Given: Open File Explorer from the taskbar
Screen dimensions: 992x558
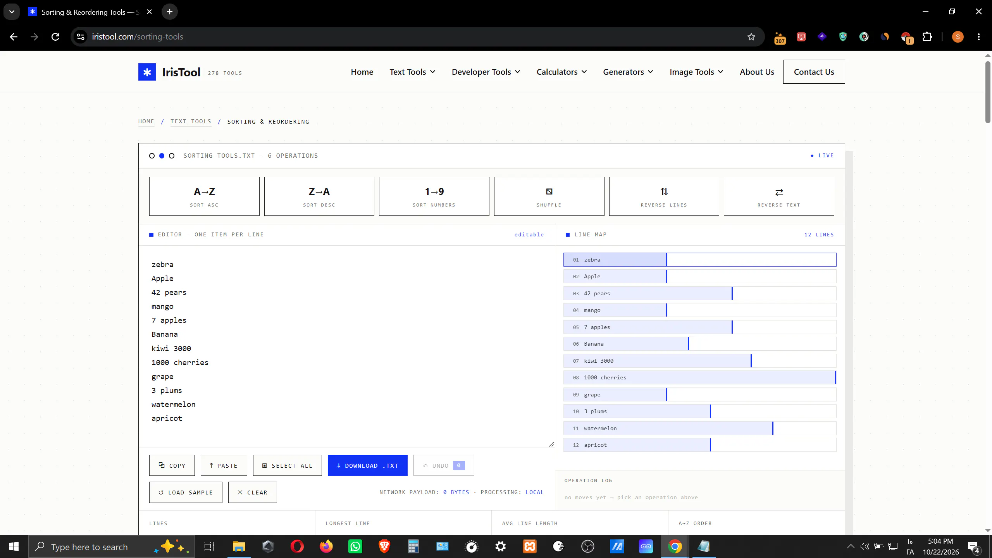Looking at the screenshot, I should 239,547.
